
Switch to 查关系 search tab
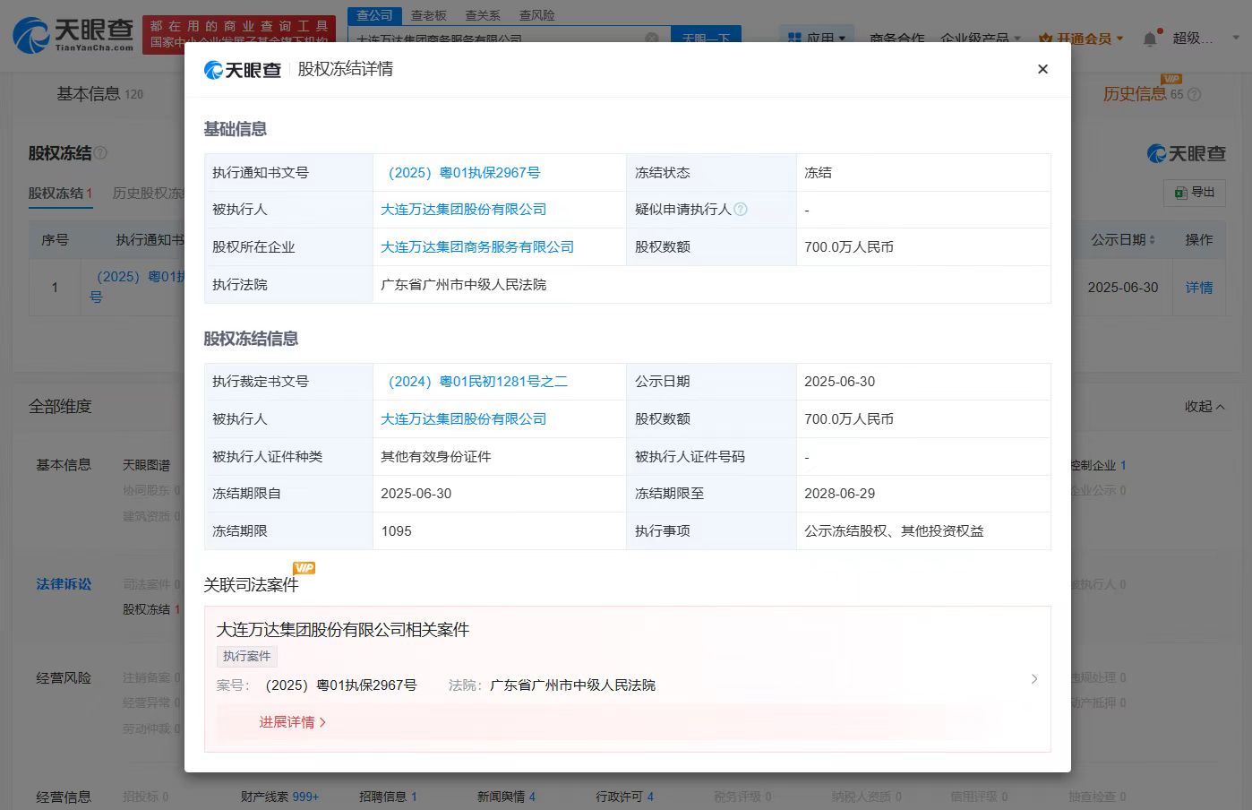point(483,15)
